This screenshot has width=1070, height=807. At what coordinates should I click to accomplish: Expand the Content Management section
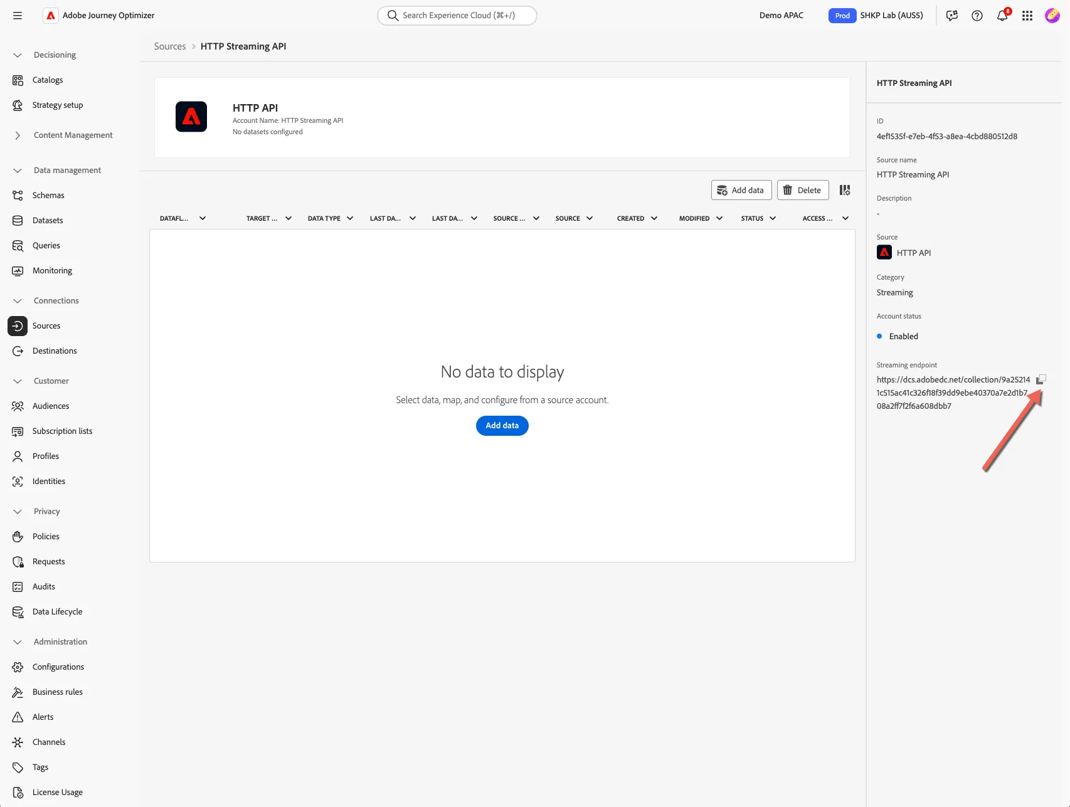pos(18,135)
